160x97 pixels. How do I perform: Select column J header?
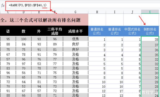coord(132,12)
